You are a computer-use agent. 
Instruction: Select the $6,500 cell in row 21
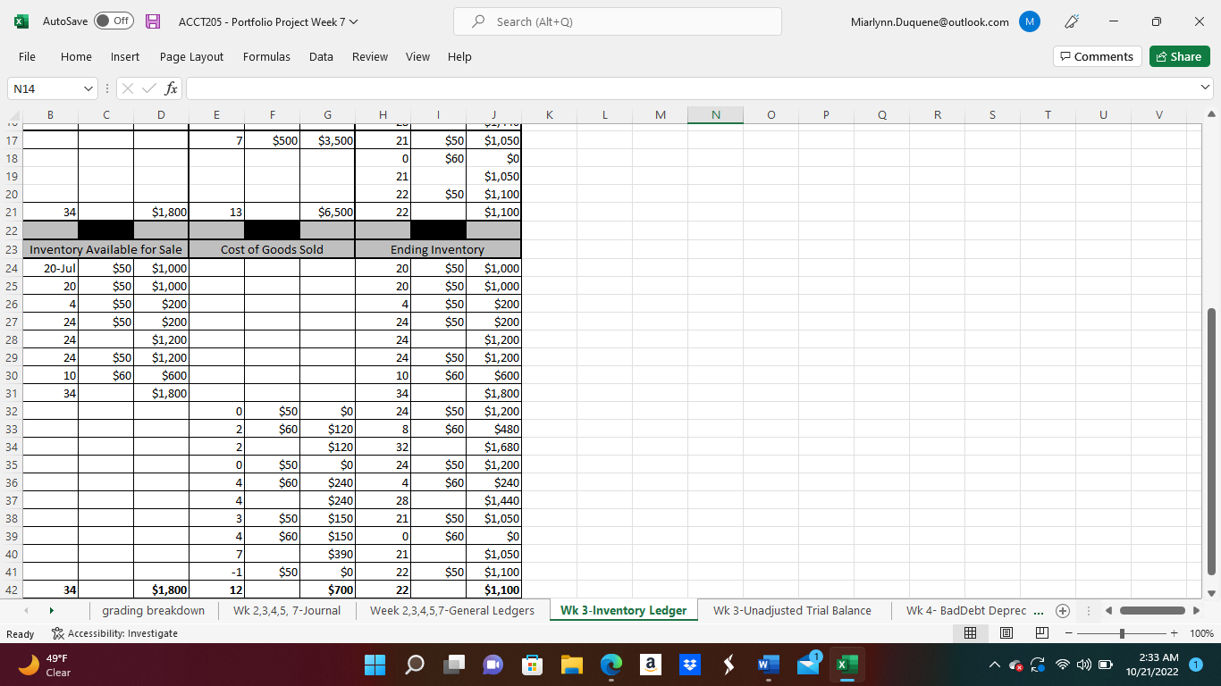(327, 213)
